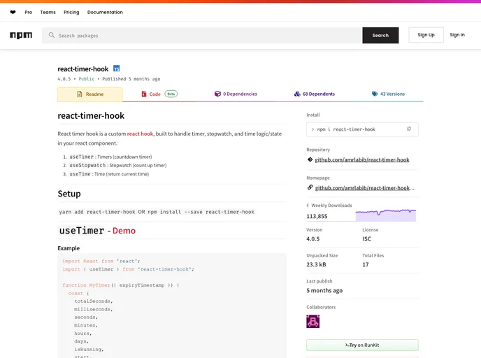Click the 'npm i react-timer-hook' install text
The image size is (481, 358).
[346, 129]
